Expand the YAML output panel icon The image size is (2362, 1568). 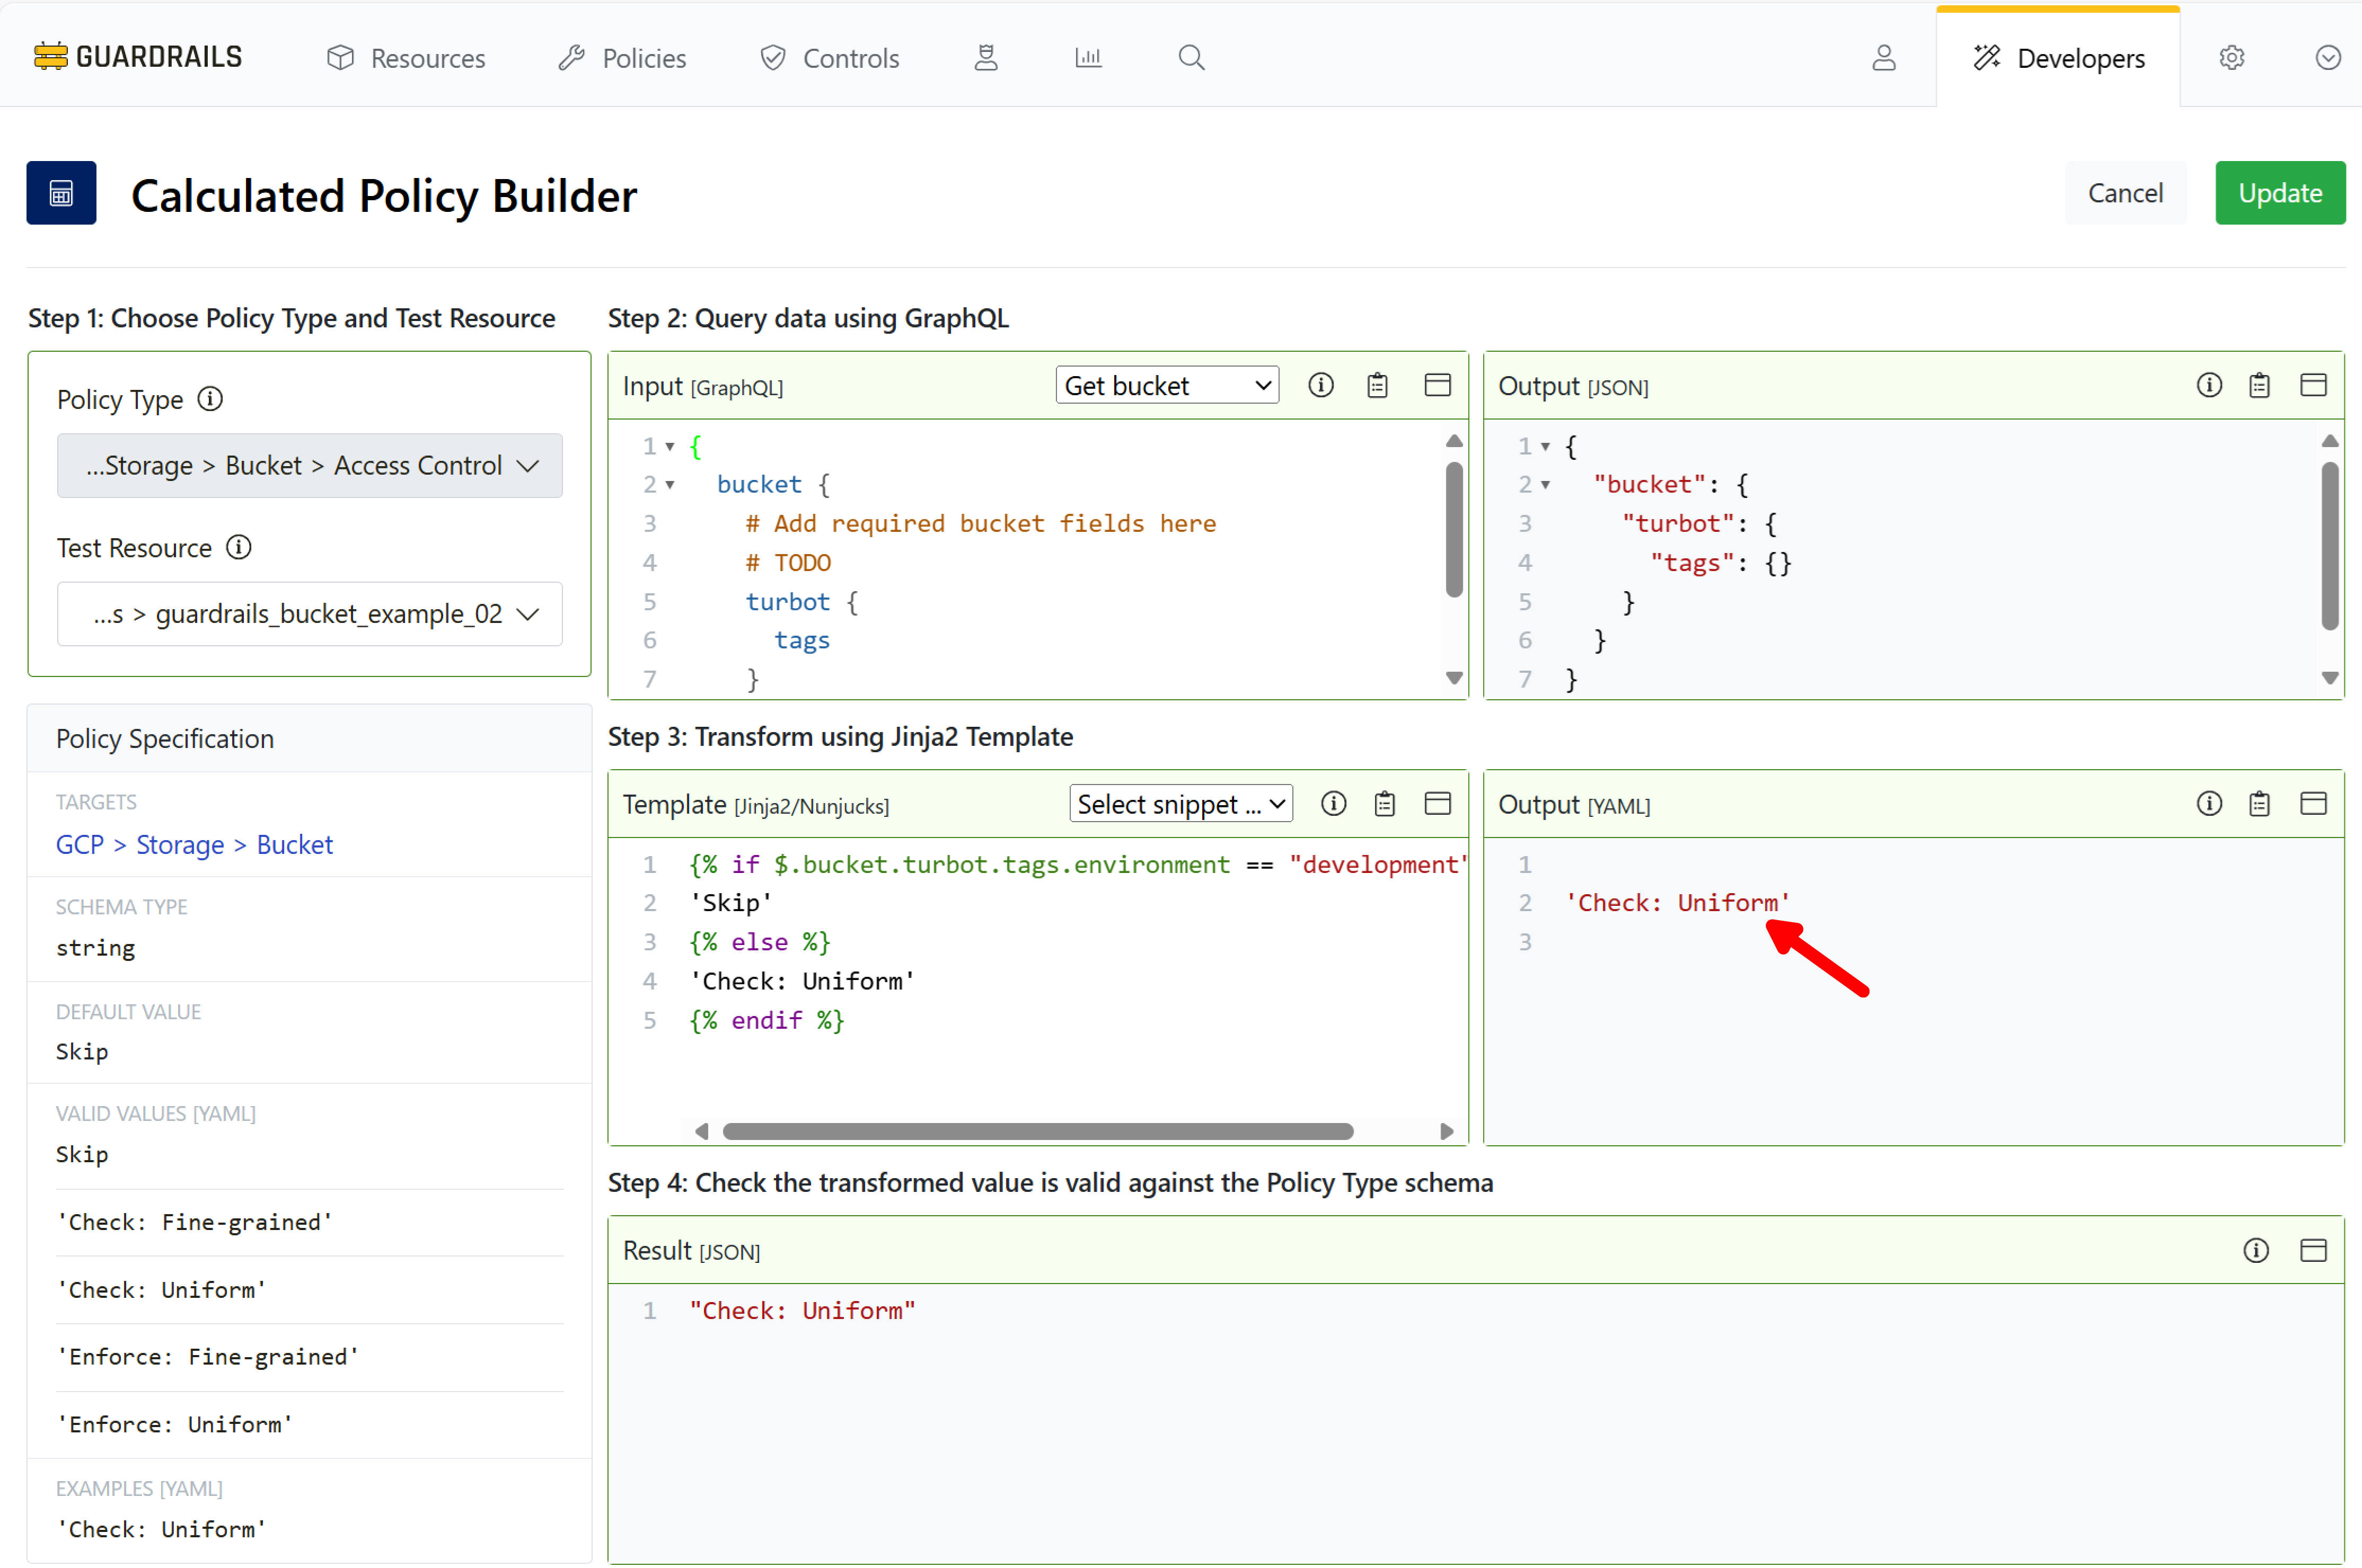click(x=2313, y=804)
